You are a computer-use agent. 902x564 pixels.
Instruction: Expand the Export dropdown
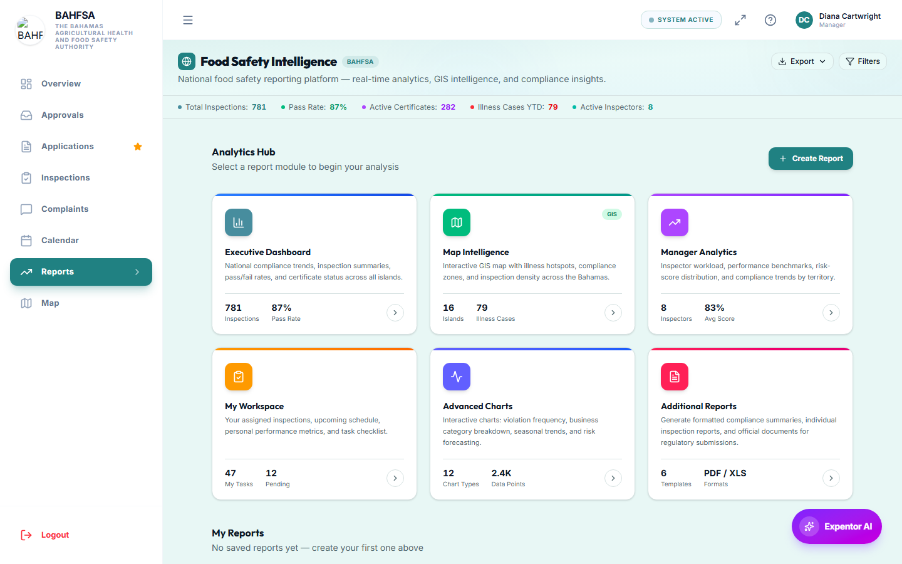coord(802,61)
